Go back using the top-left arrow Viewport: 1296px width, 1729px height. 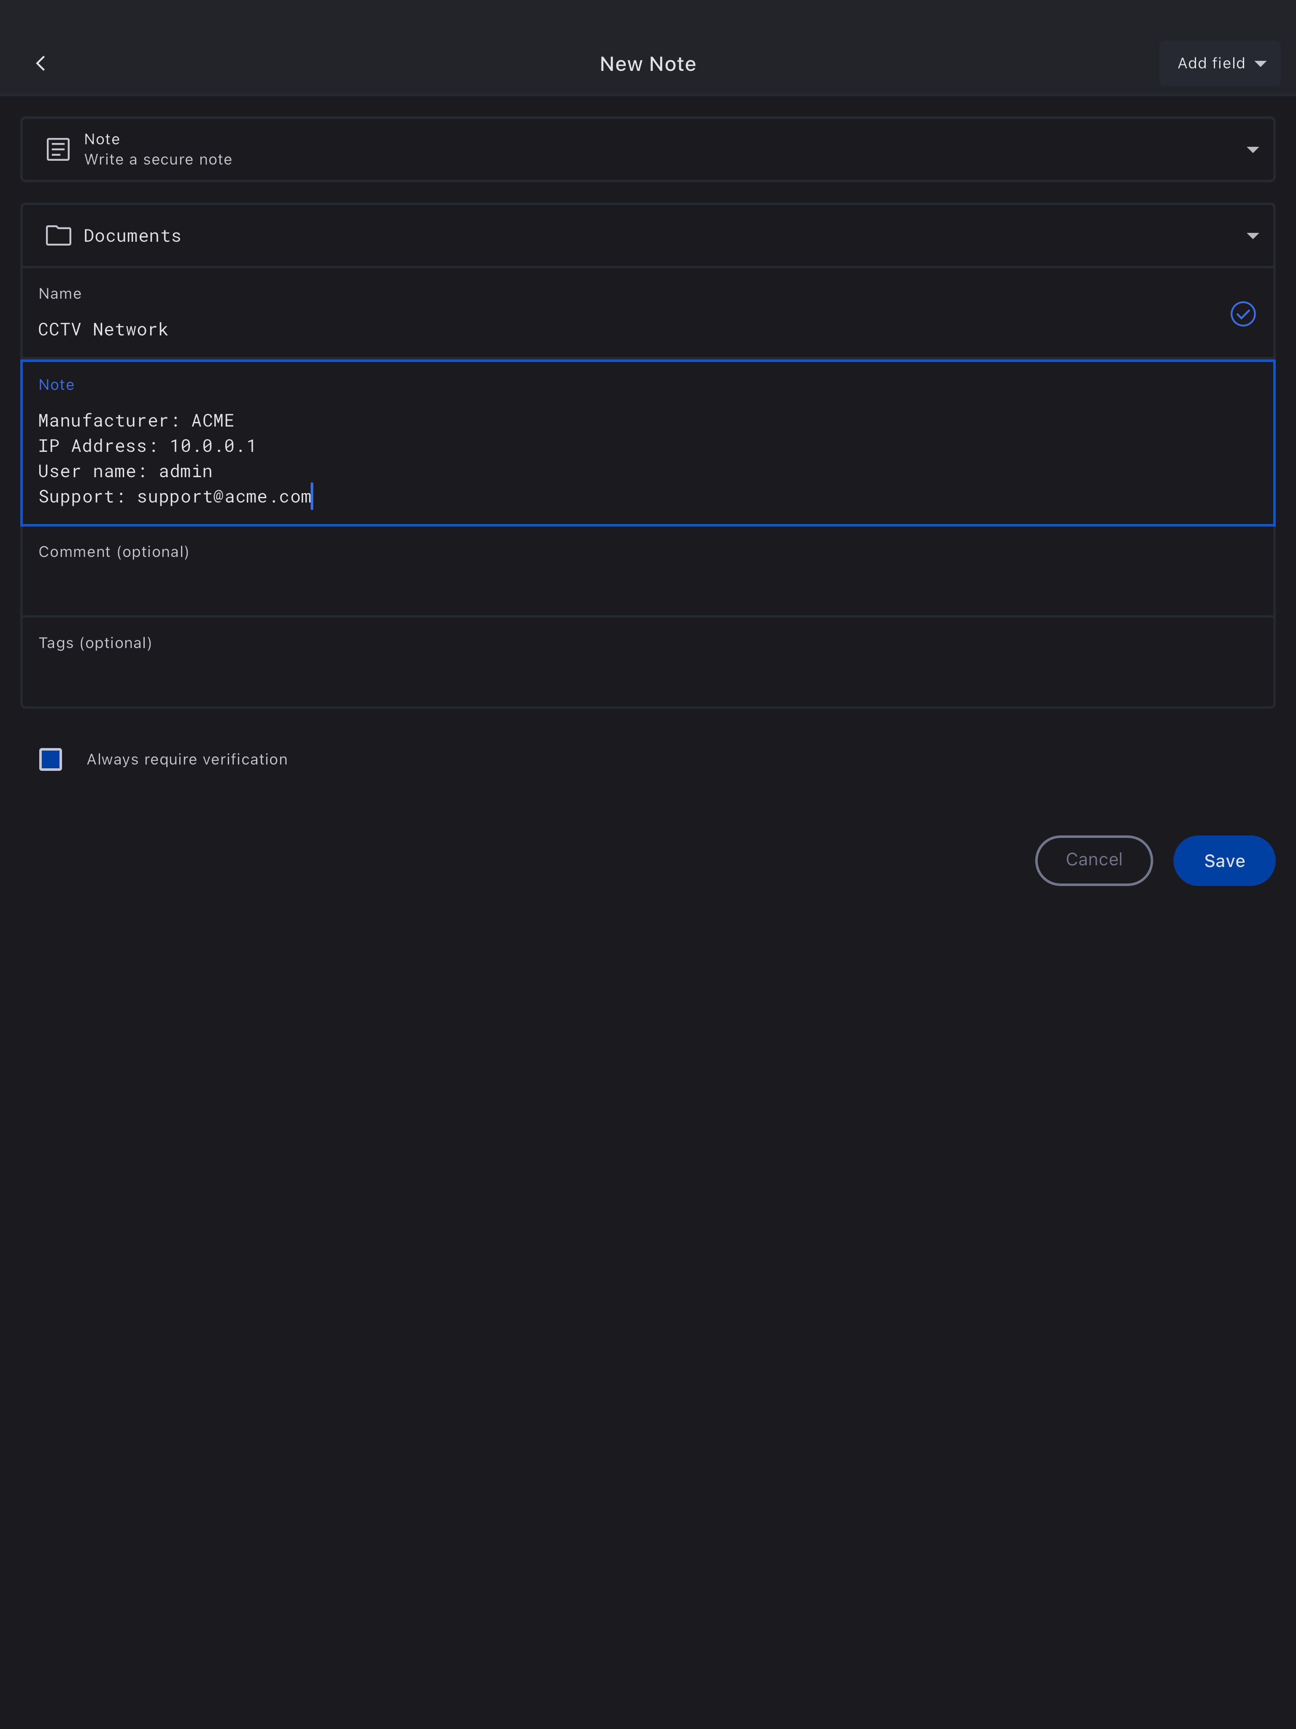click(40, 63)
